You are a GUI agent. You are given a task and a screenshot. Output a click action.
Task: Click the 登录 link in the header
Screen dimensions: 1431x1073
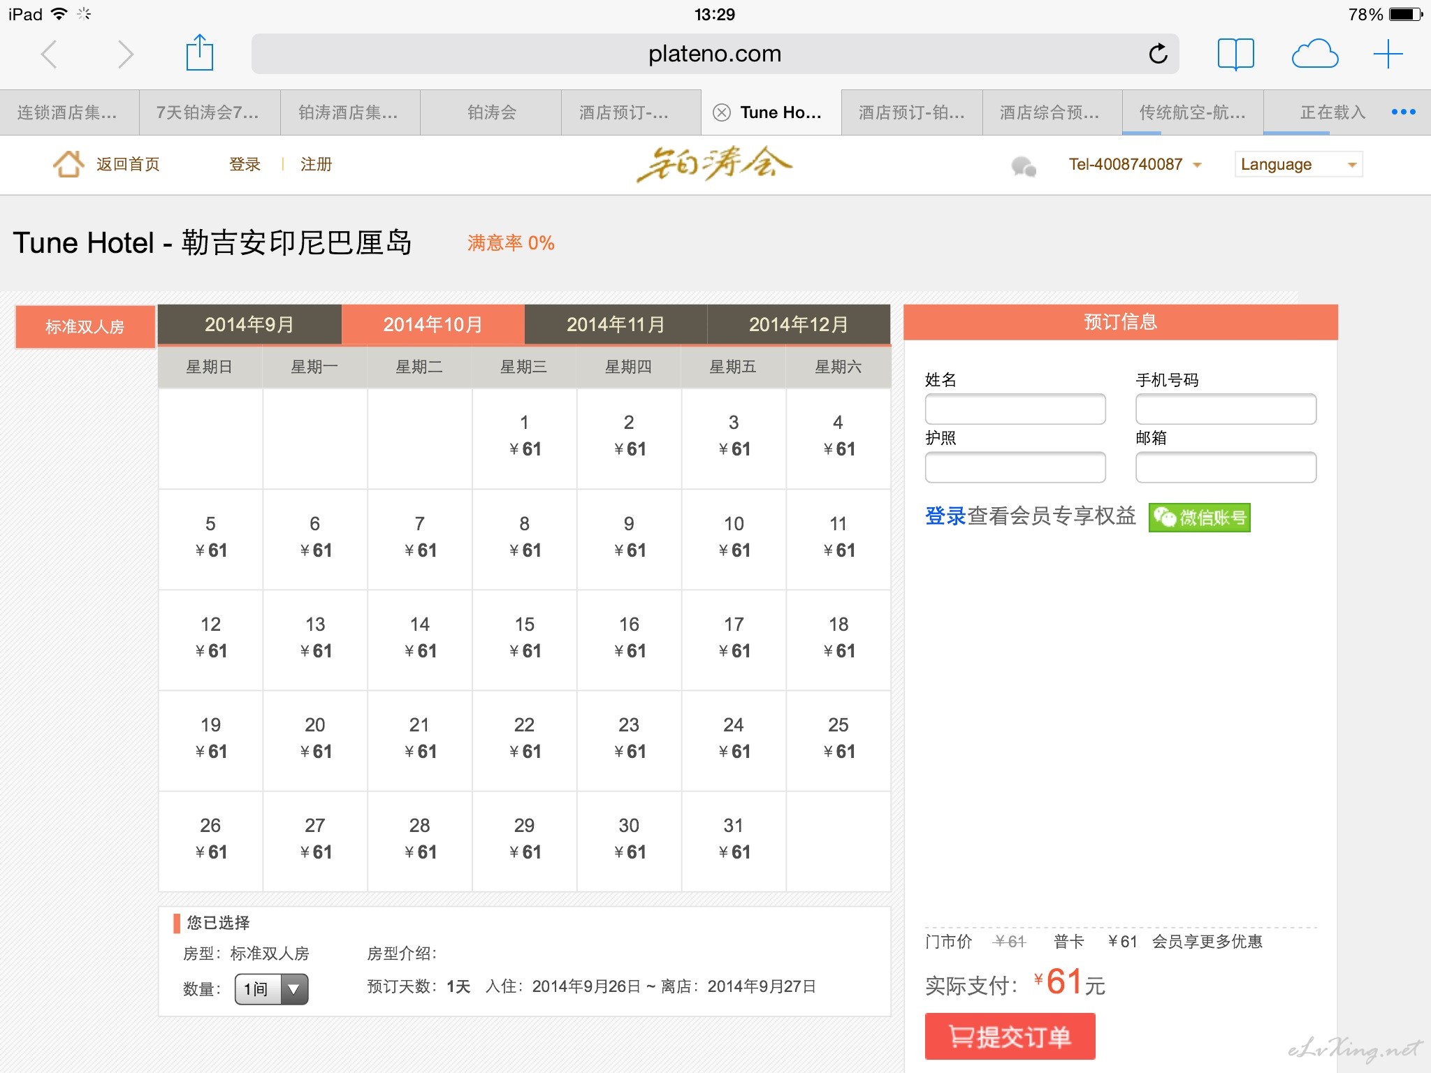point(245,164)
